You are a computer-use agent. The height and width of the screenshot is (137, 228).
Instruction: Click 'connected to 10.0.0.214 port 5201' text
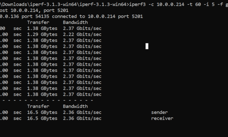(x=97, y=16)
